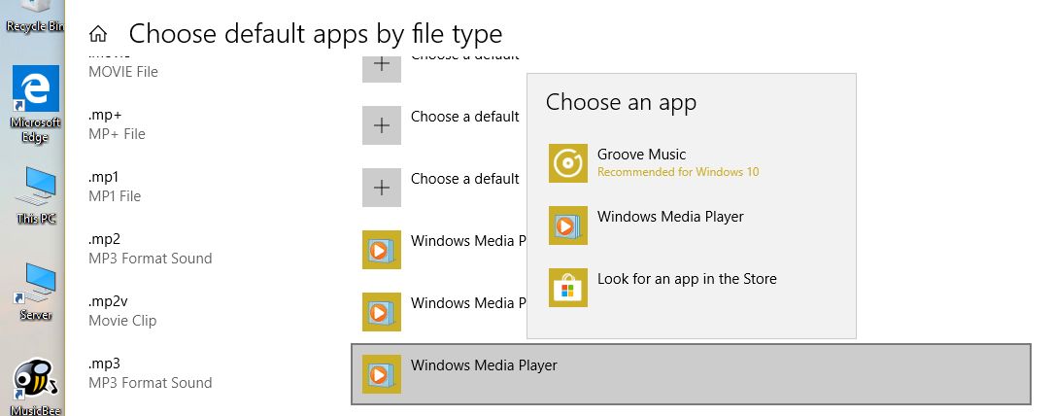Viewport: 1053px width, 416px height.
Task: Click the Home icon in Settings
Action: pyautogui.click(x=98, y=34)
